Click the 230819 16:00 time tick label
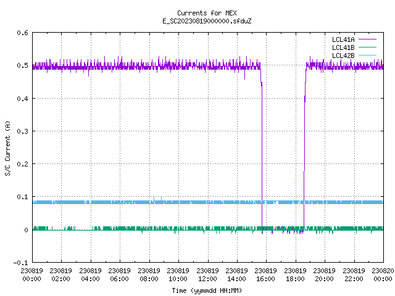This screenshot has height=296, width=395. (x=266, y=275)
